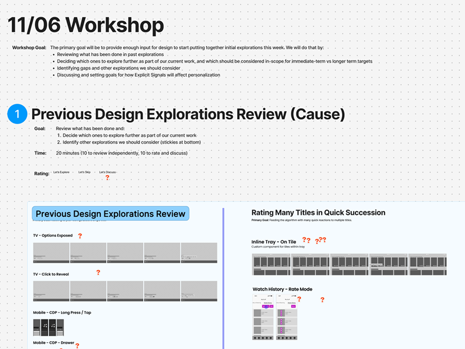Click the blue number 1 step badge
Image resolution: width=465 pixels, height=349 pixels.
coord(17,114)
